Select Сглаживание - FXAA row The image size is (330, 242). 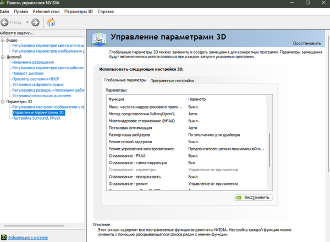pos(188,156)
